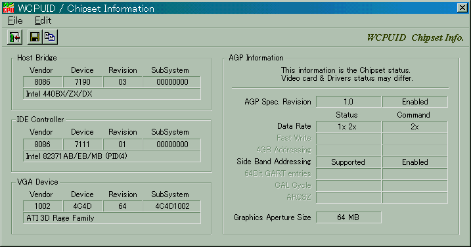This screenshot has width=471, height=247.
Task: Select Host Bridge device value 7190
Action: click(83, 82)
